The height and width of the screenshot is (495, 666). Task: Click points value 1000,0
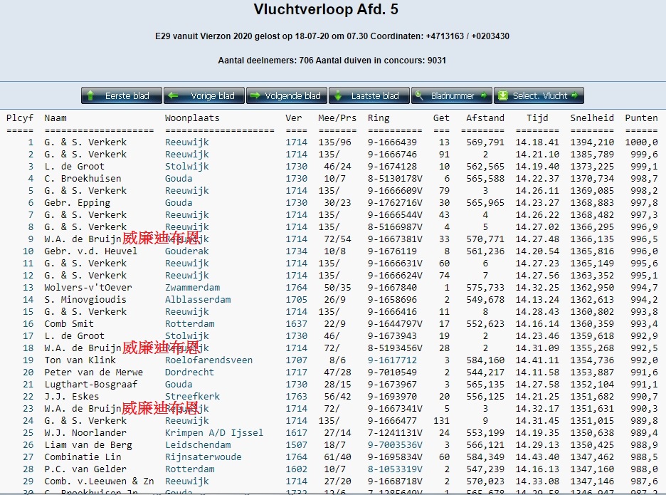click(x=641, y=142)
